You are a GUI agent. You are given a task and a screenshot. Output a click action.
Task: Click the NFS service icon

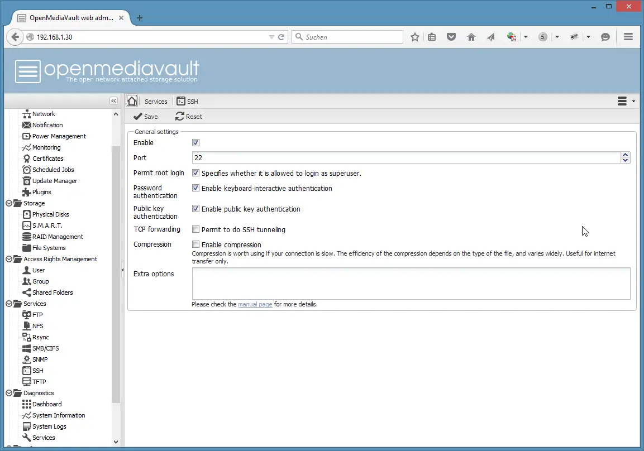(27, 326)
